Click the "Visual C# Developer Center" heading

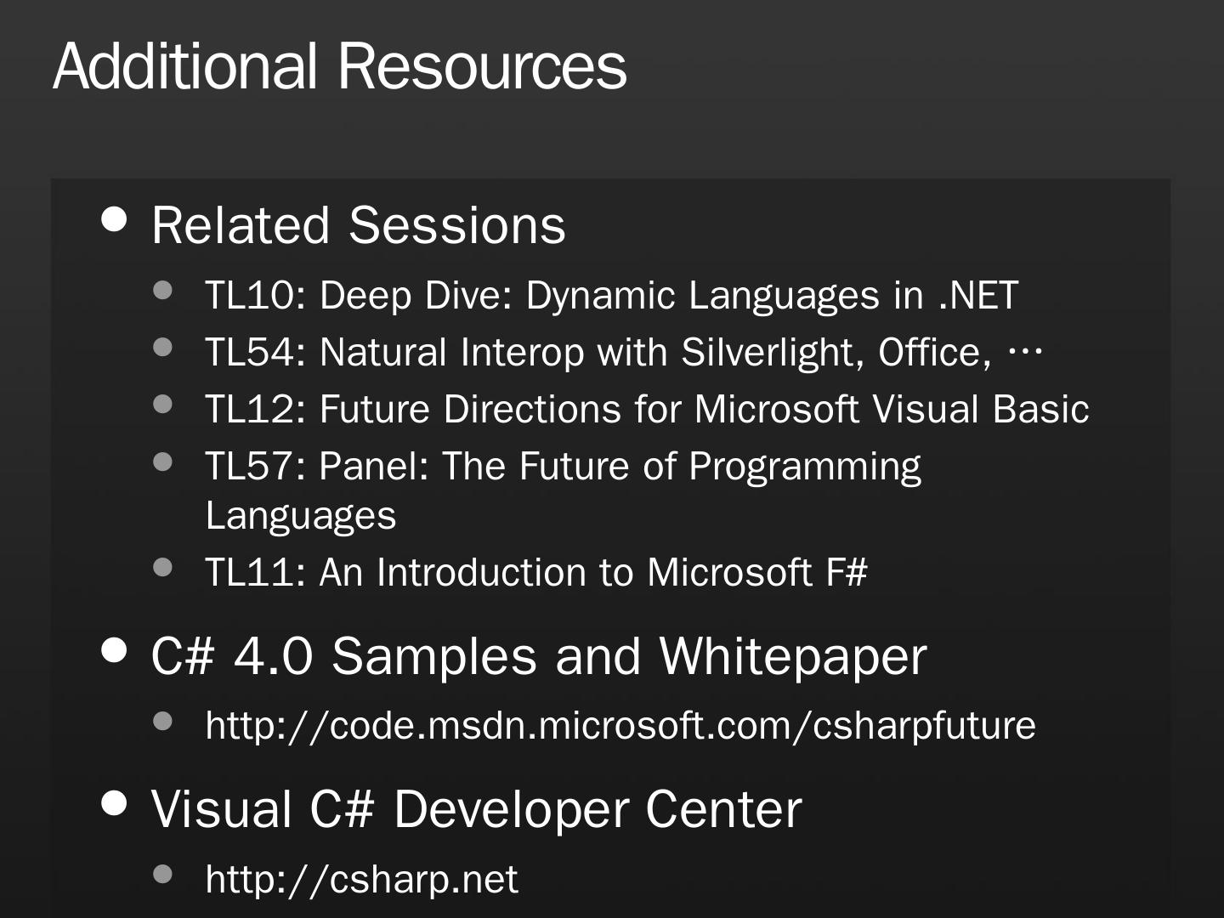476,808
